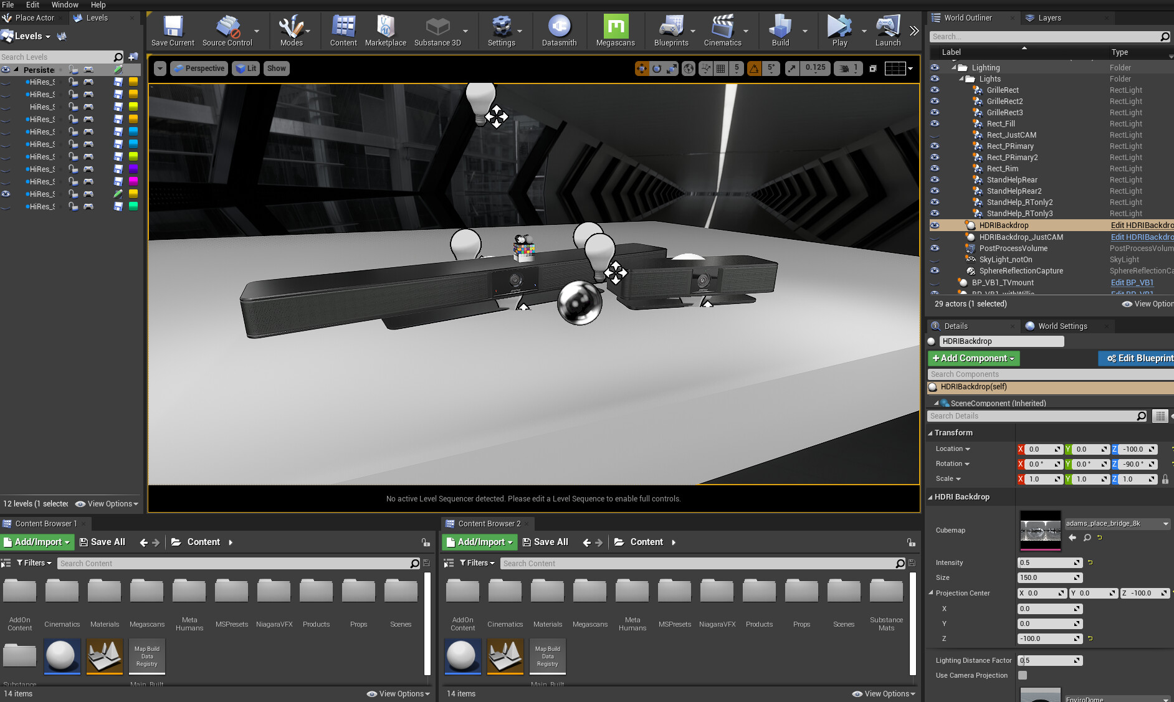Open the Blueprints toolbar menu
Screen dimensions: 1174x702
click(671, 30)
